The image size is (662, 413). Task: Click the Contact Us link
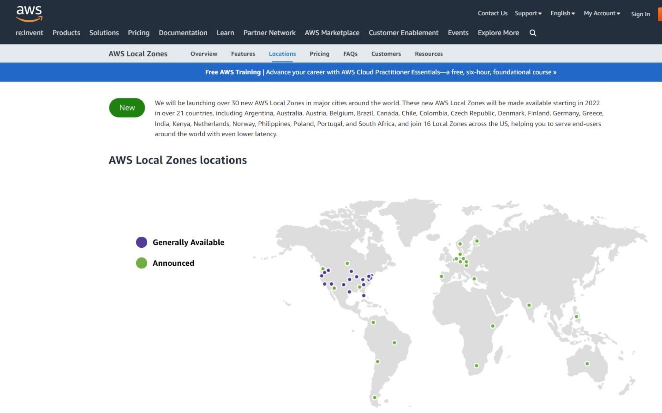492,13
